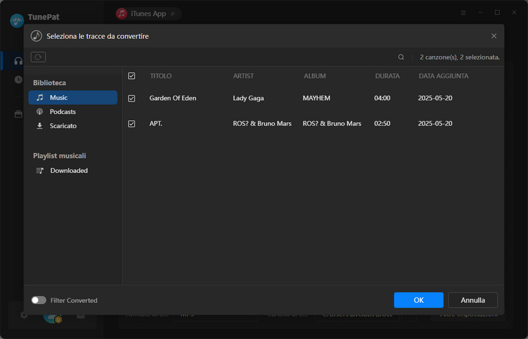Open TunePat hamburger menu icon
The width and height of the screenshot is (528, 339).
pyautogui.click(x=463, y=13)
